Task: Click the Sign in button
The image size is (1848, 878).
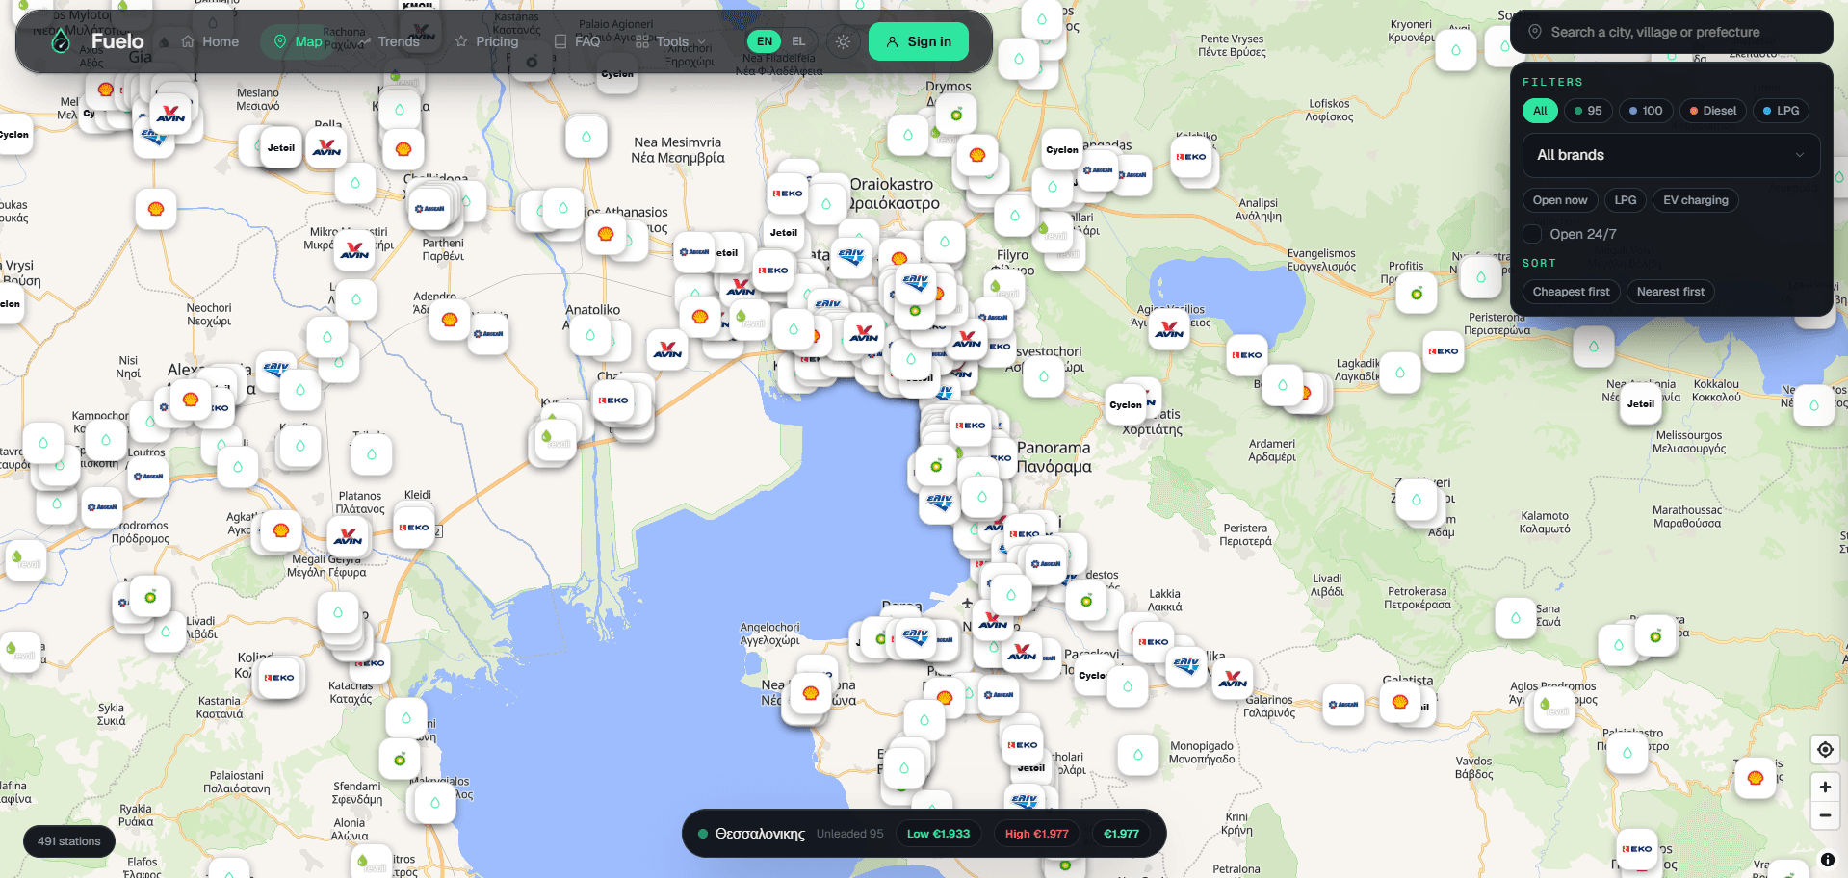Action: [x=919, y=41]
